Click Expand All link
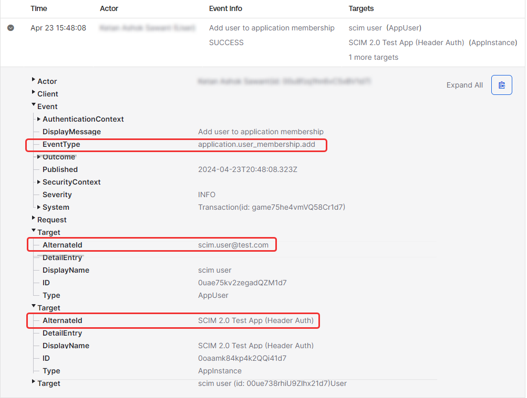This screenshot has height=398, width=527. pyautogui.click(x=464, y=85)
